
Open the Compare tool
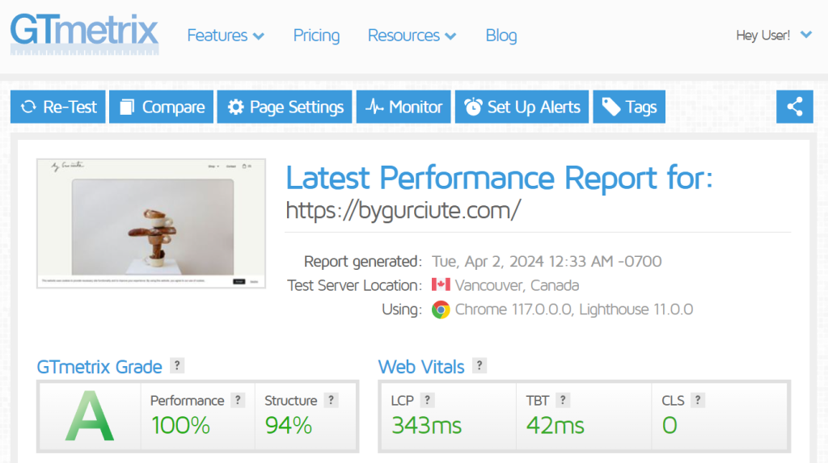(162, 107)
